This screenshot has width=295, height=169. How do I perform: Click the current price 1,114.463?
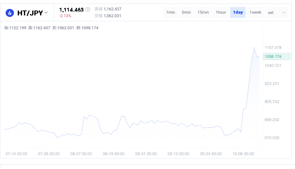coord(71,10)
